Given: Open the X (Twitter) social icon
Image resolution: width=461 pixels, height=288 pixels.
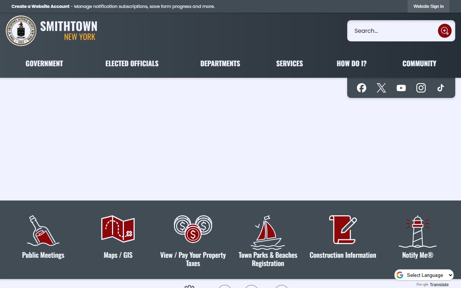Looking at the screenshot, I should pyautogui.click(x=381, y=88).
